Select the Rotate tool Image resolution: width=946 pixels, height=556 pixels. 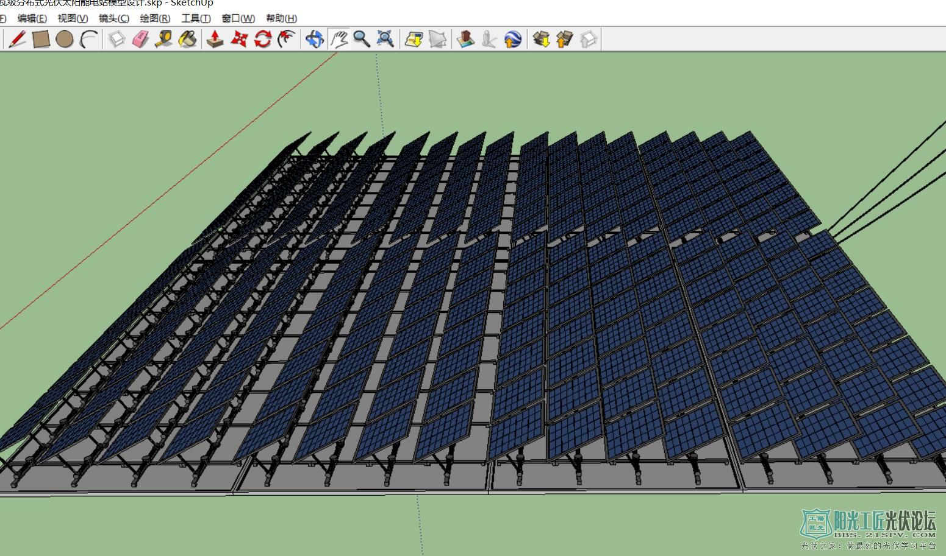pos(263,40)
